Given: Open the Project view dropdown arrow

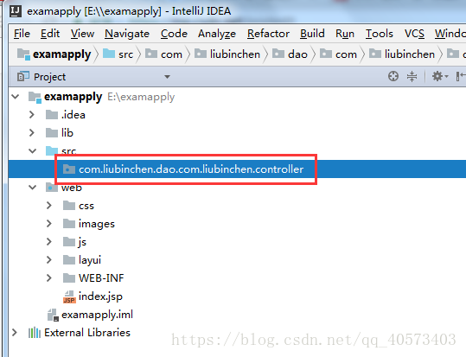Looking at the screenshot, I should (168, 77).
